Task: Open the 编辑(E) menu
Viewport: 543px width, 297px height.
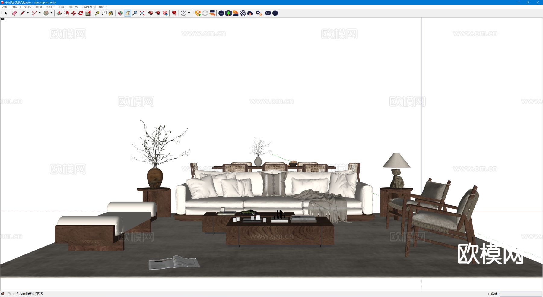Action: click(17, 7)
